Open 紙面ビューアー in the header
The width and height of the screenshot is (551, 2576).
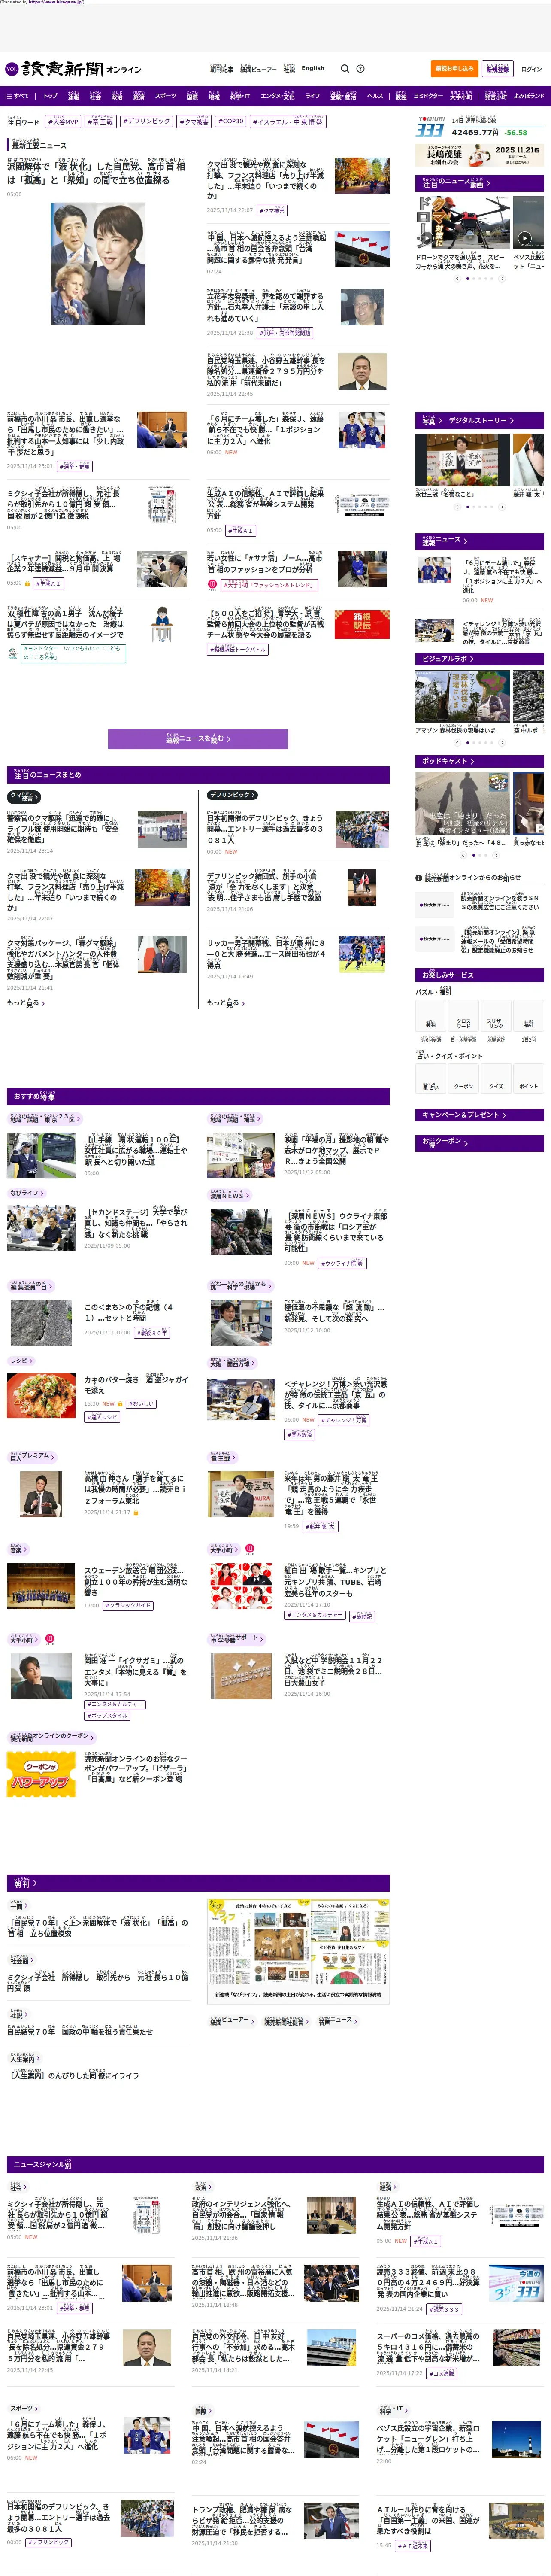pyautogui.click(x=258, y=69)
